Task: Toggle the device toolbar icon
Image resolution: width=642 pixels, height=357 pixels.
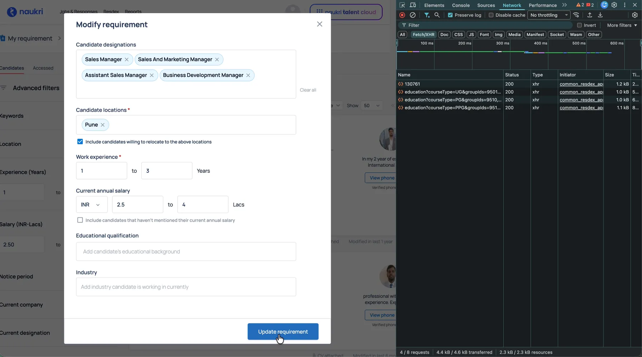Action: [x=413, y=5]
